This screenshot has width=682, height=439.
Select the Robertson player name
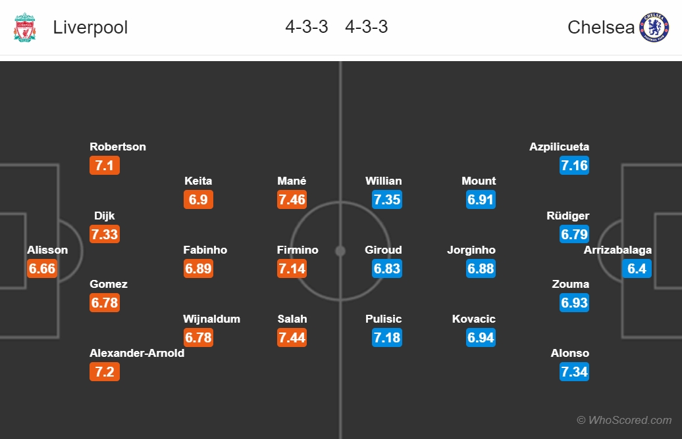pyautogui.click(x=118, y=147)
